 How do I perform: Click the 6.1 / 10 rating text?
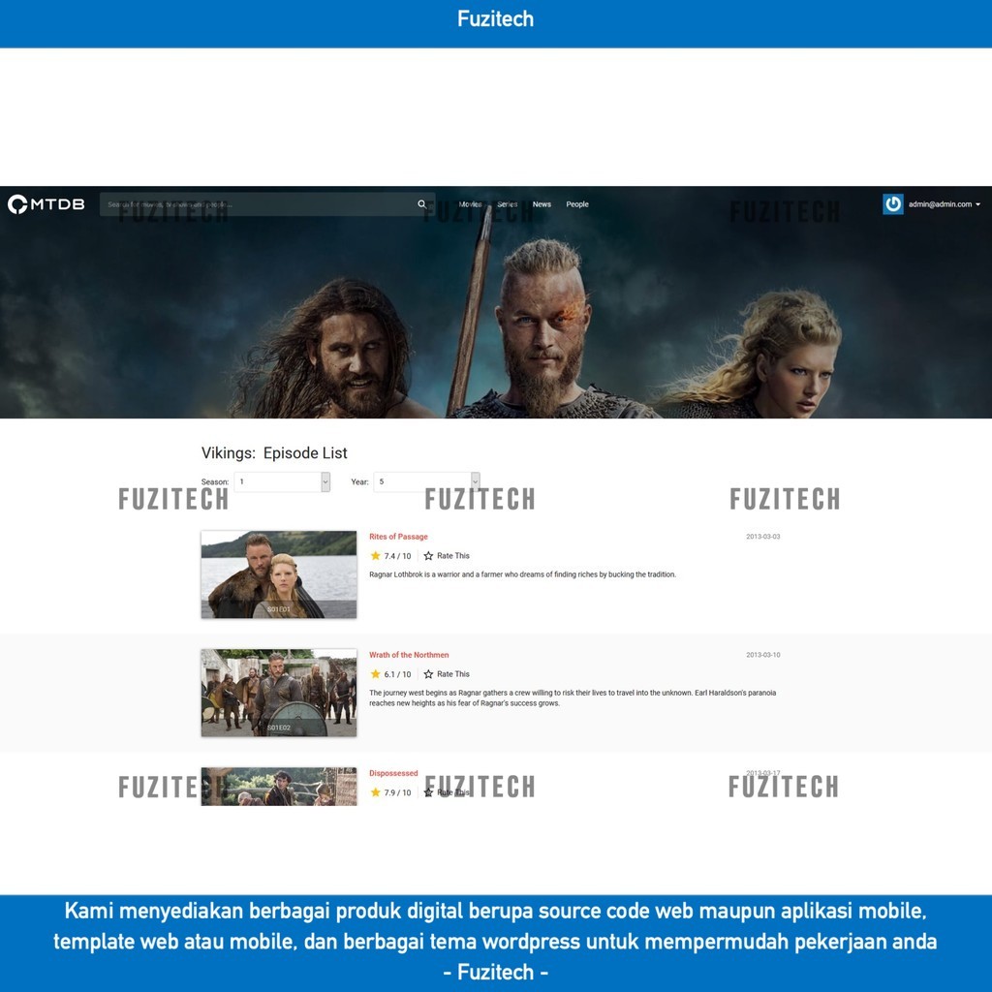[397, 674]
